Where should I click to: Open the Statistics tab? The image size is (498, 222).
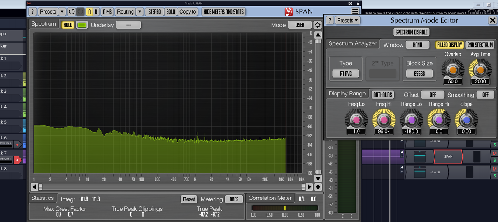[x=43, y=198]
